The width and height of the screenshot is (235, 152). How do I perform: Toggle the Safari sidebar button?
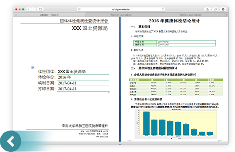point(40,9)
